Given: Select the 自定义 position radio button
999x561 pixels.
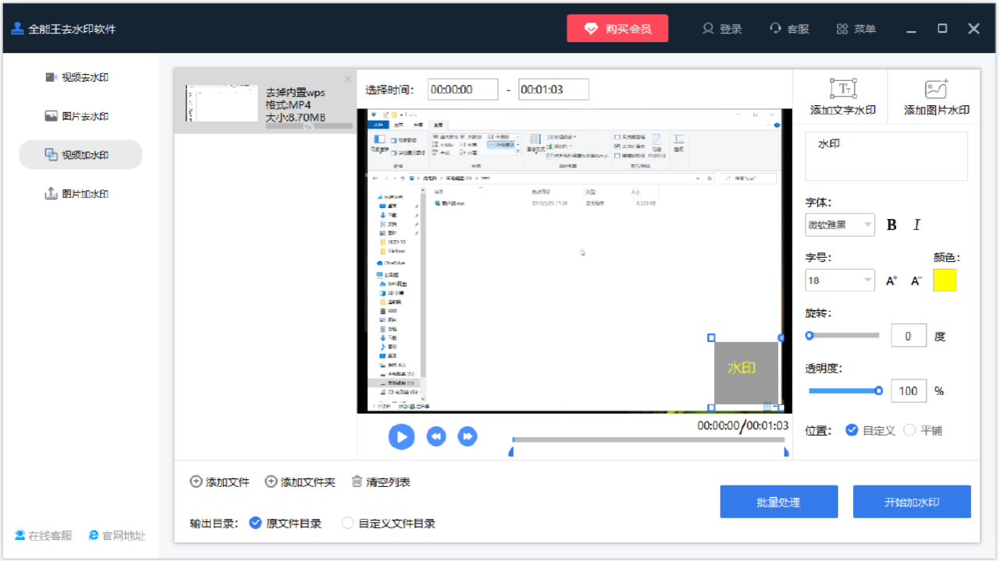Looking at the screenshot, I should (852, 429).
